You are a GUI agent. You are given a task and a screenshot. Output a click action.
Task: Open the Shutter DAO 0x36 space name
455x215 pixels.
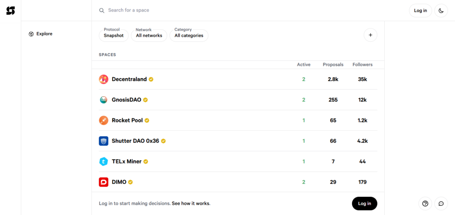(x=135, y=141)
